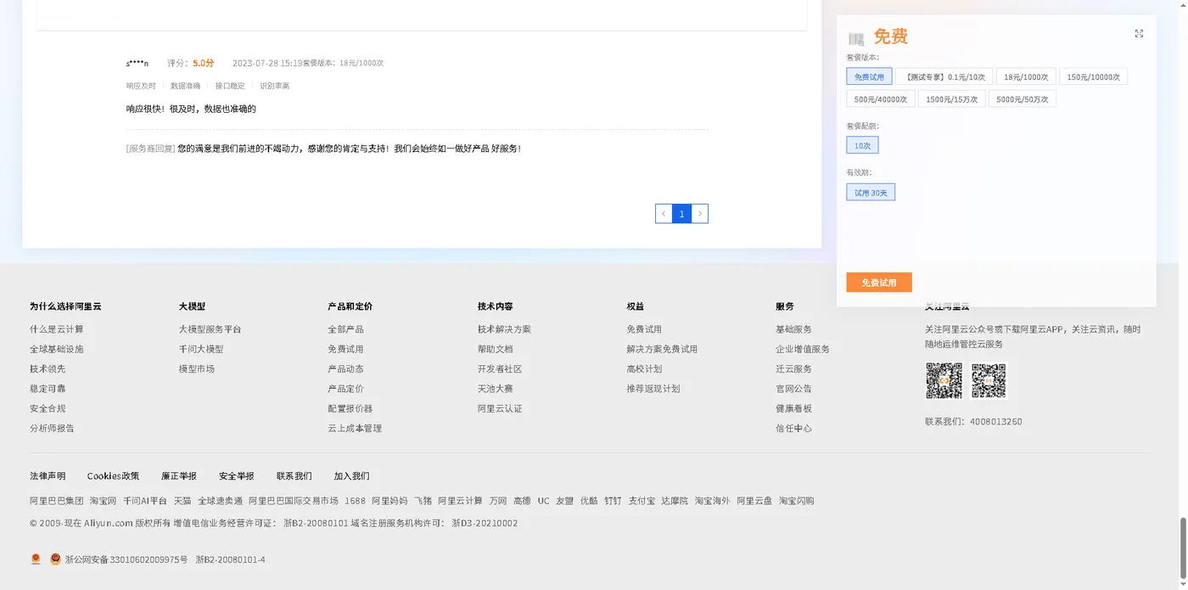View 产品定价 link
This screenshot has height=590, width=1188.
tap(345, 389)
